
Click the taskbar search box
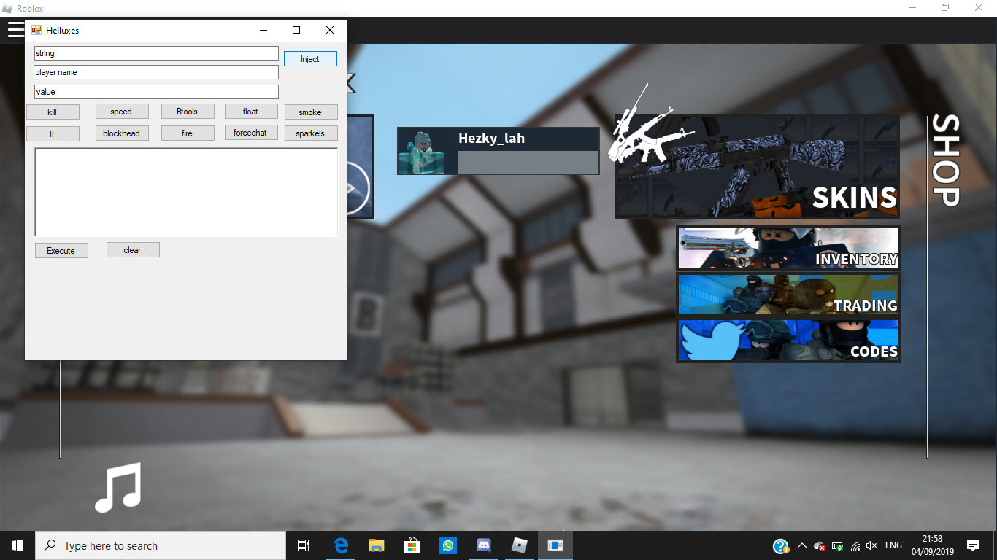[x=161, y=545]
